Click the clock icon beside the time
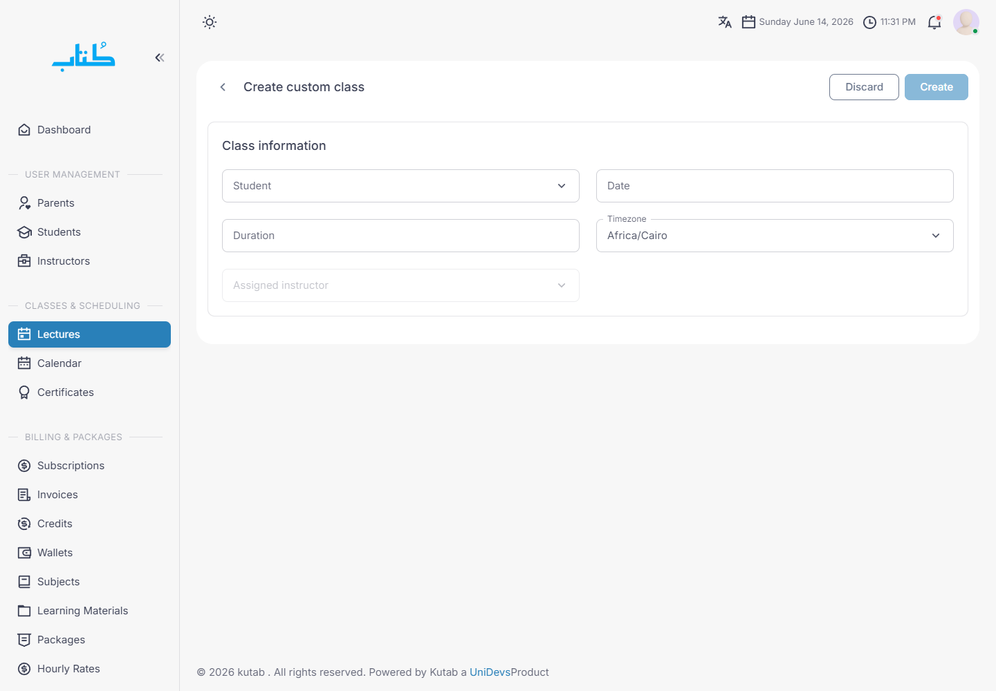This screenshot has width=996, height=691. click(x=869, y=22)
